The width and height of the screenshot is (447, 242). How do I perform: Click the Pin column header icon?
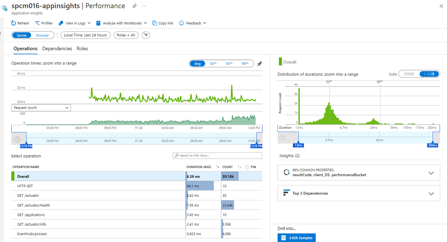click(x=247, y=167)
